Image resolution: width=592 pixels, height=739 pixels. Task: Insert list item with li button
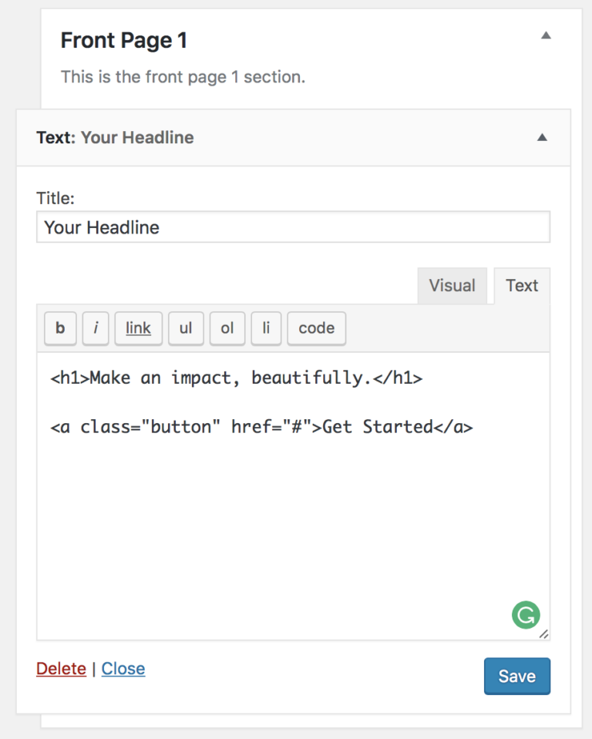266,328
